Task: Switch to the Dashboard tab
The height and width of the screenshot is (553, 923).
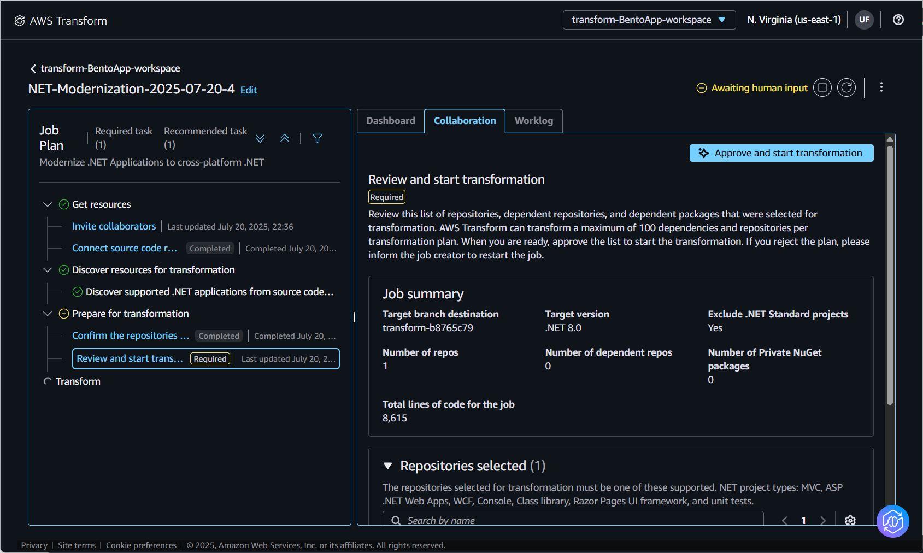Action: tap(391, 121)
